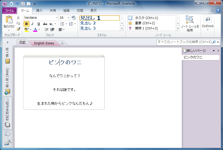Switch to the 共有 ribbon tab
This screenshot has width=223, height=150.
click(53, 10)
